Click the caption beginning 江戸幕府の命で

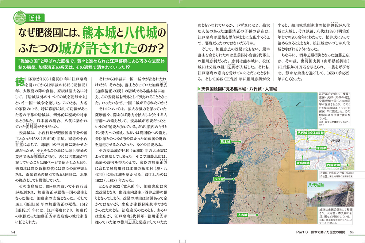point(334,109)
